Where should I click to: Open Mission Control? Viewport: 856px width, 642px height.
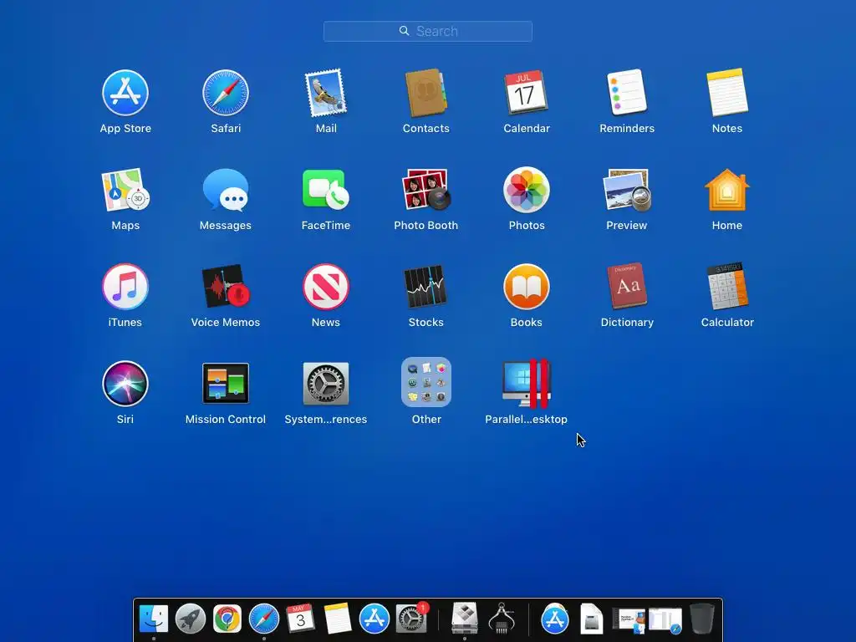pos(226,383)
